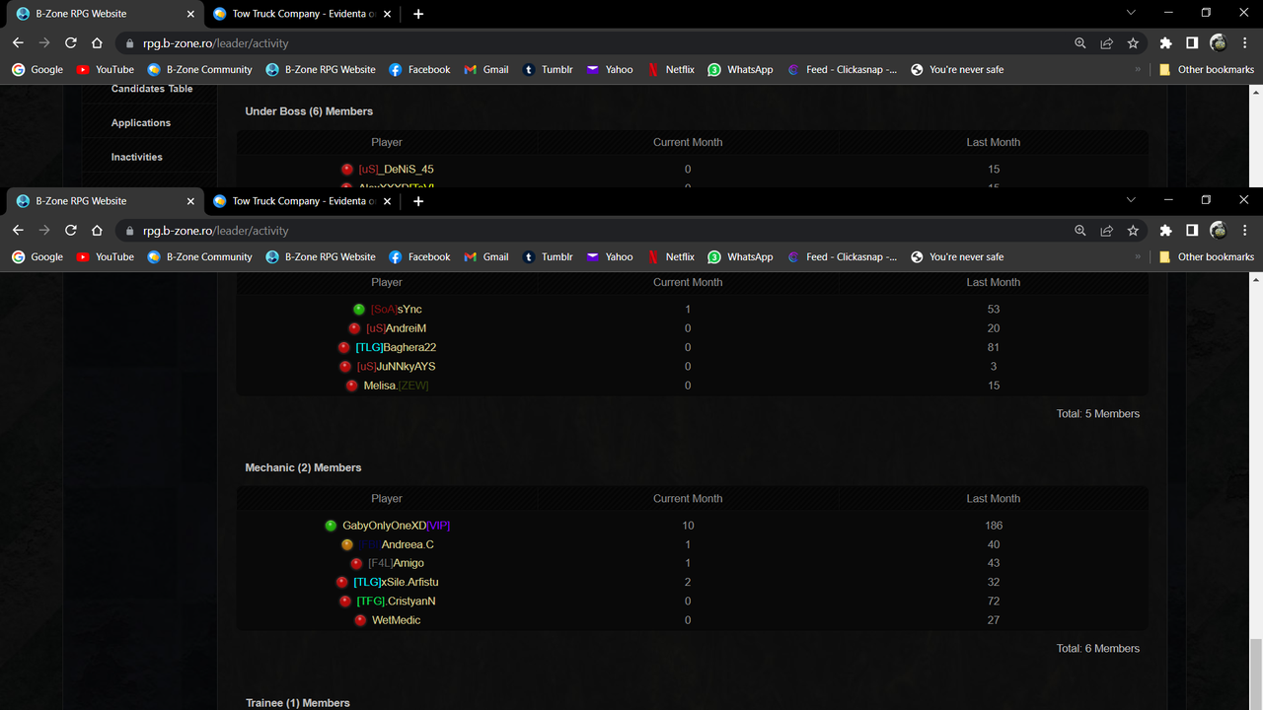
Task: Click the address bar in the front window
Action: 592,231
